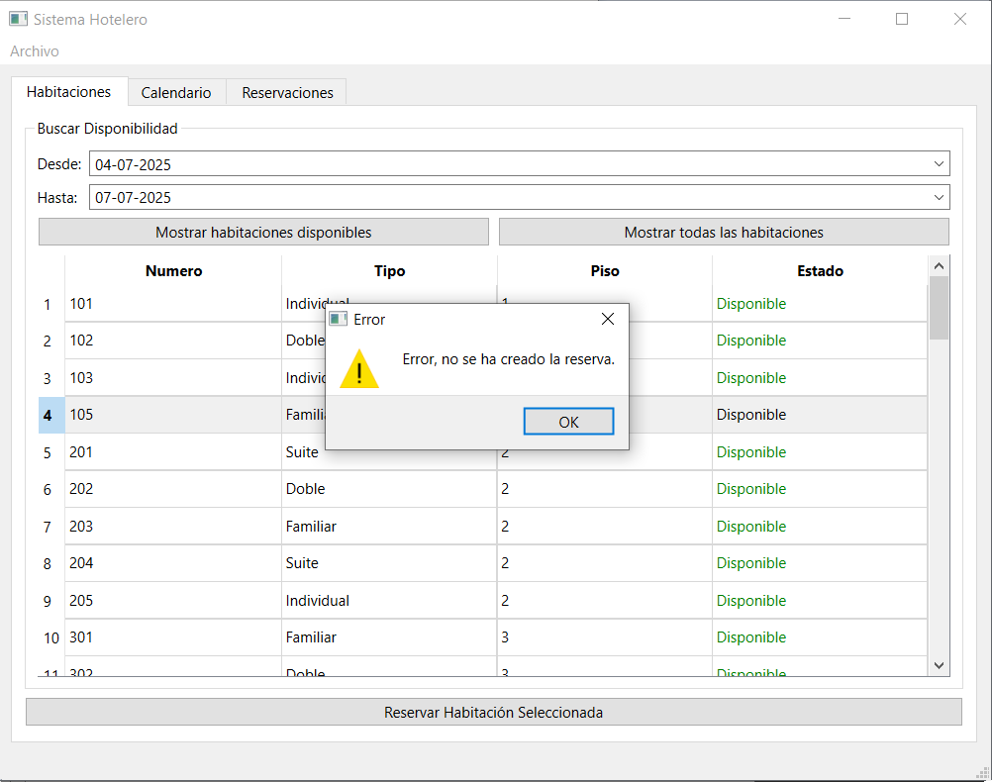Click the scroll-up arrow of the room table
Image resolution: width=992 pixels, height=782 pixels.
point(939,266)
